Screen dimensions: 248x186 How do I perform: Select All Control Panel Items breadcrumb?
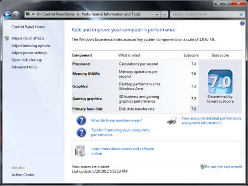[x=56, y=14]
